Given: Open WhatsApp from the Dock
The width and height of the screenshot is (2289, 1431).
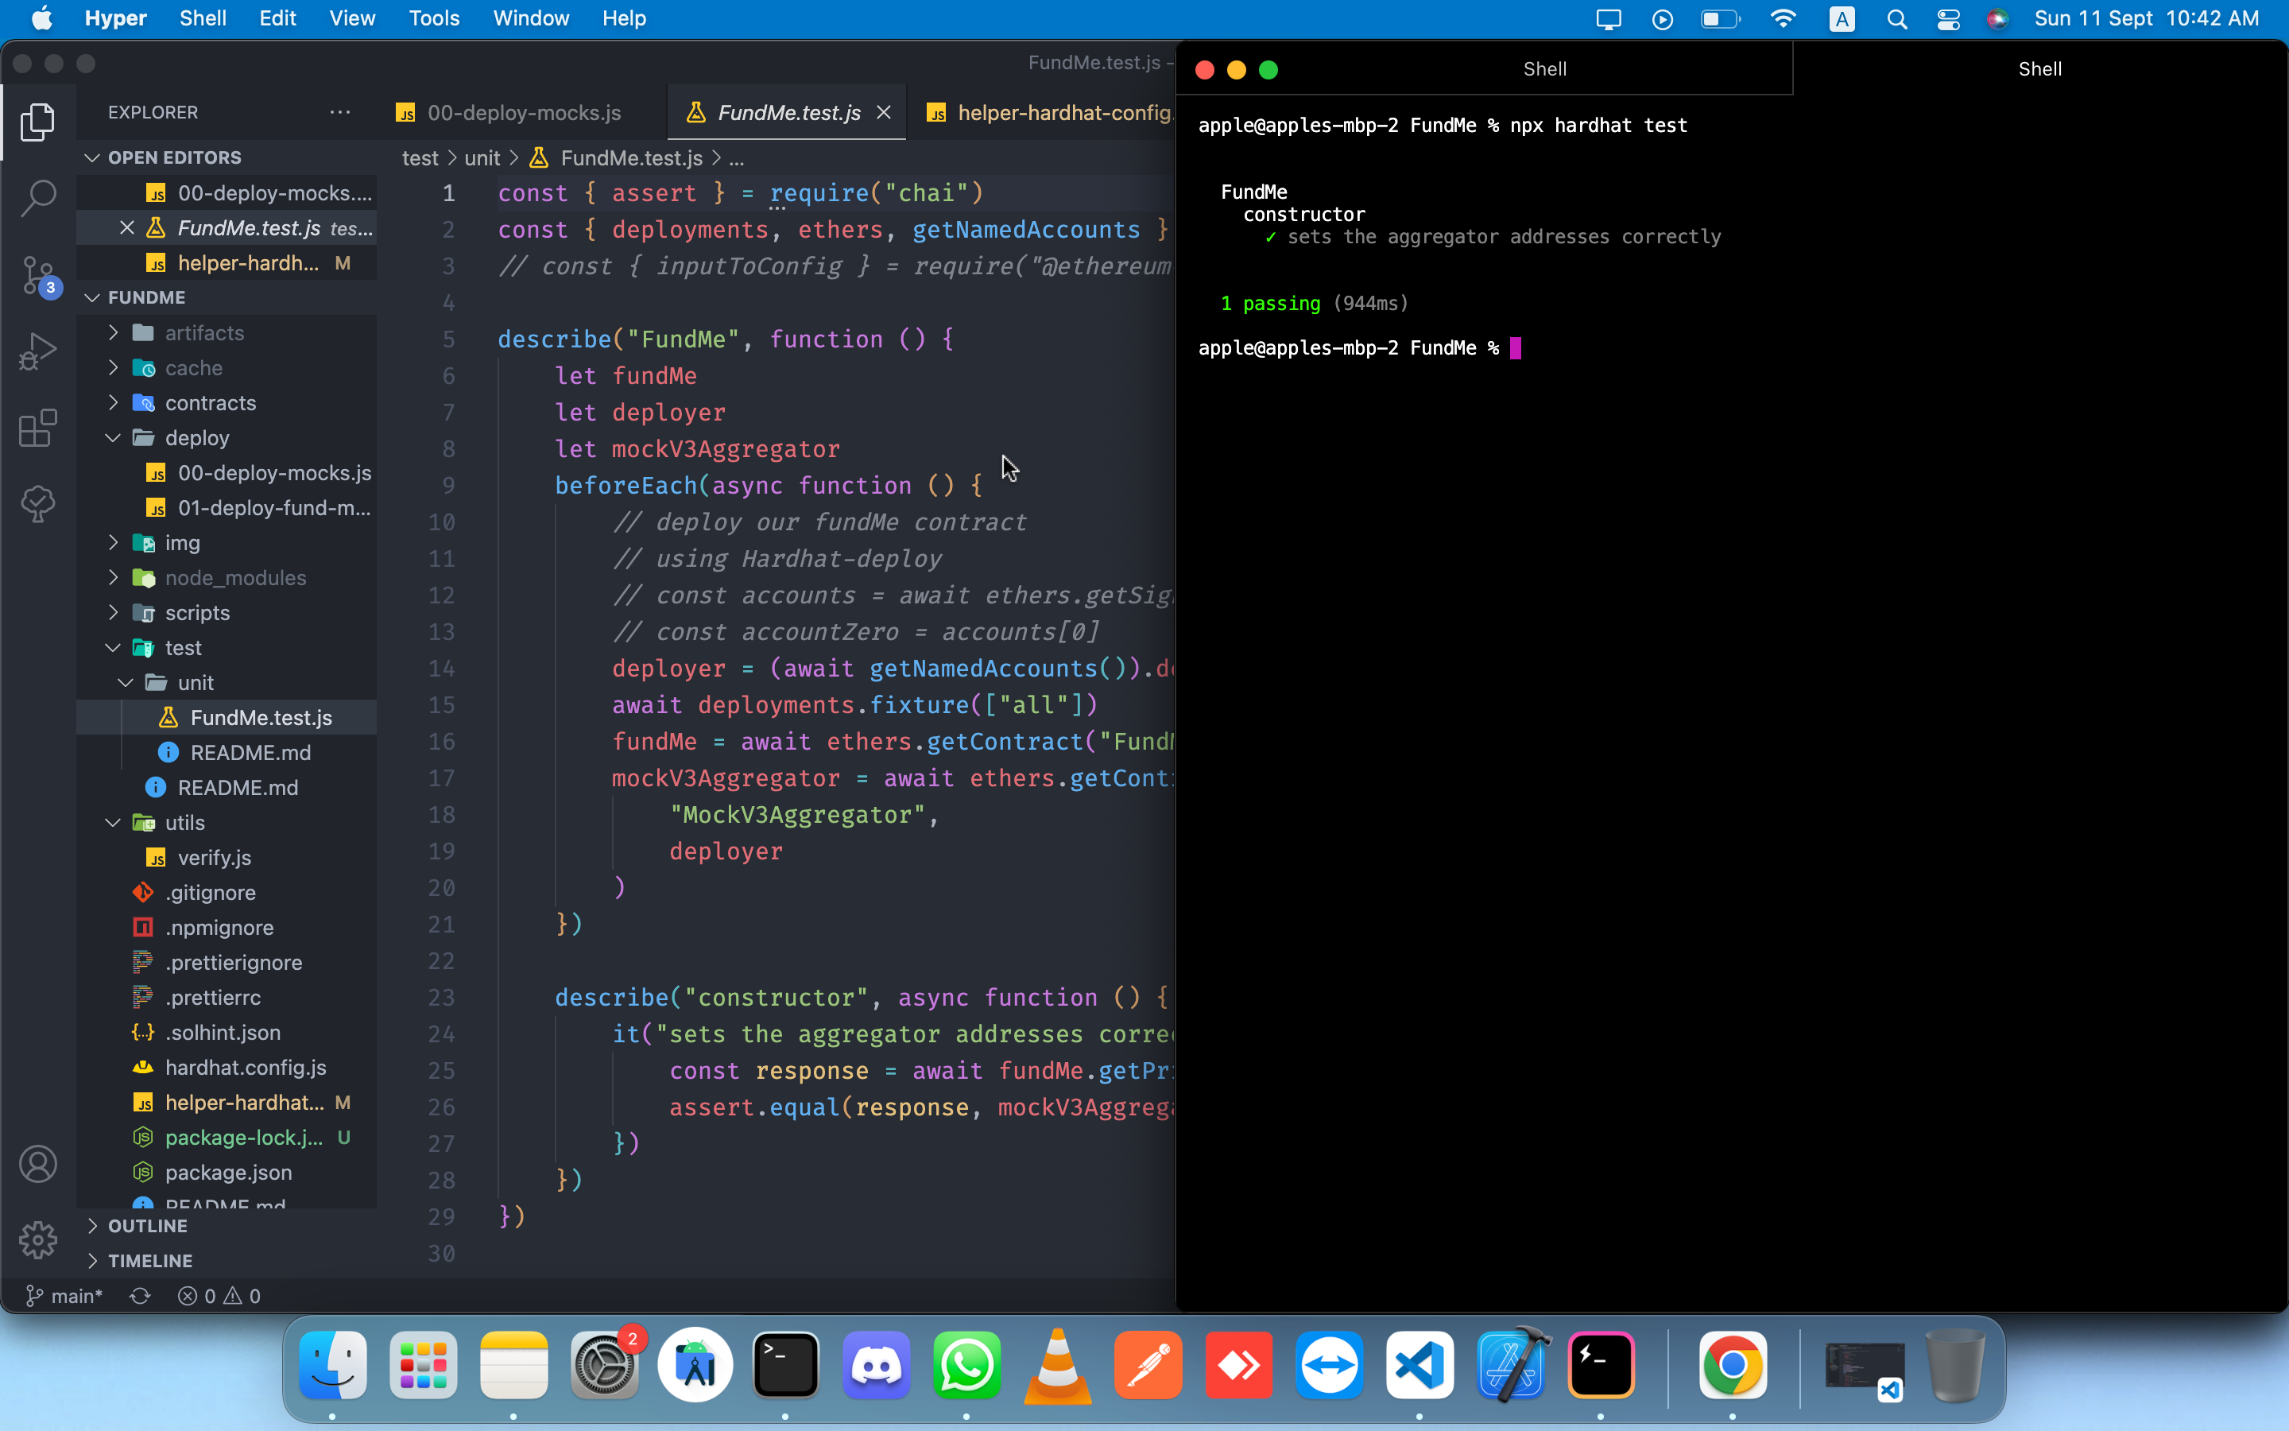Looking at the screenshot, I should click(966, 1366).
